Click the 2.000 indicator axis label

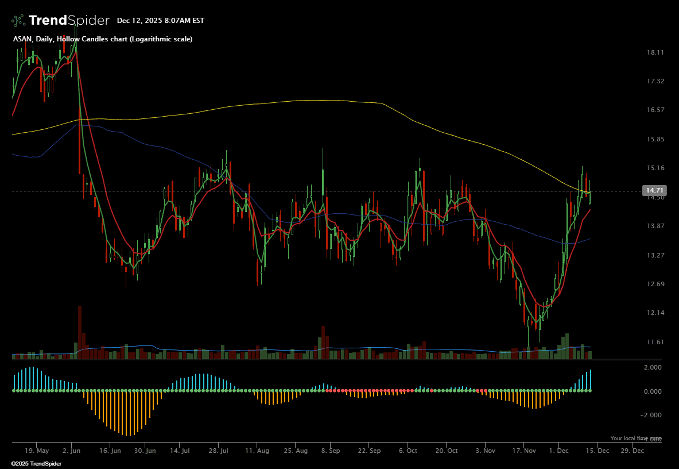[653, 367]
